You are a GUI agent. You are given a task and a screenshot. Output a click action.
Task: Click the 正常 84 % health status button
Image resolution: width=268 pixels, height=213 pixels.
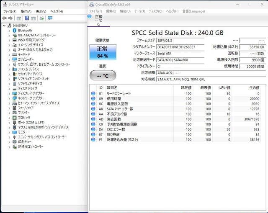[x=103, y=52]
